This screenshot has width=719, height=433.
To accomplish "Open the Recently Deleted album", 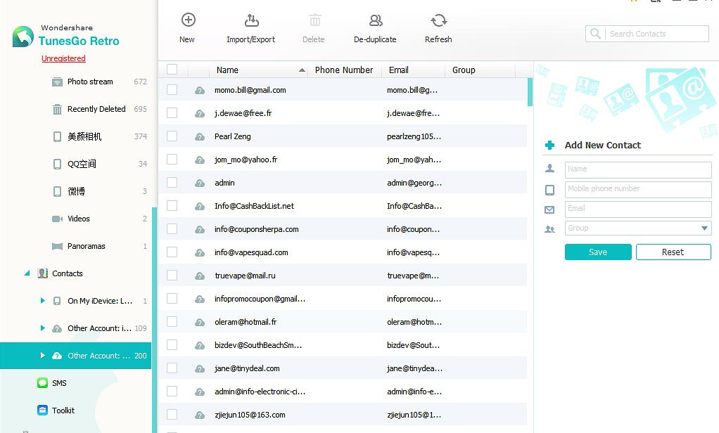I will pos(96,109).
